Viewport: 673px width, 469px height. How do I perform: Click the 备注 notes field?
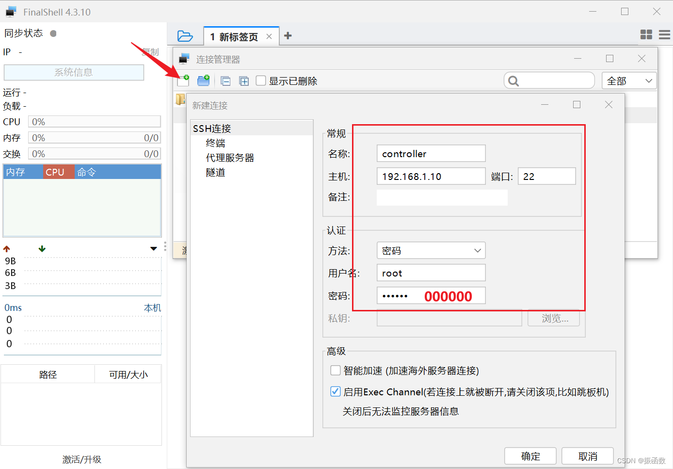(442, 197)
